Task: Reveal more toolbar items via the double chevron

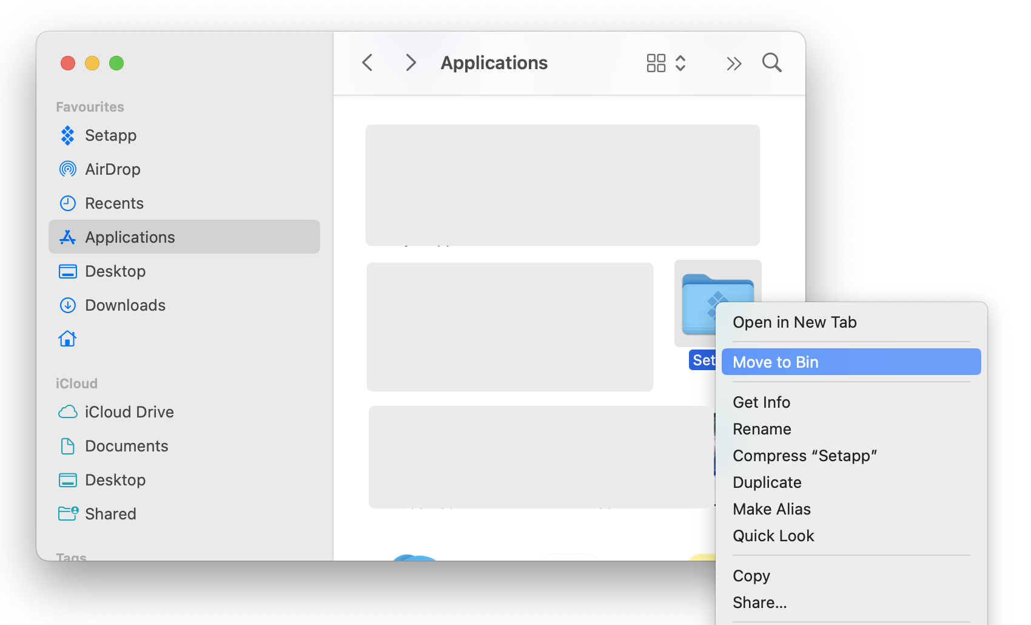Action: (734, 62)
